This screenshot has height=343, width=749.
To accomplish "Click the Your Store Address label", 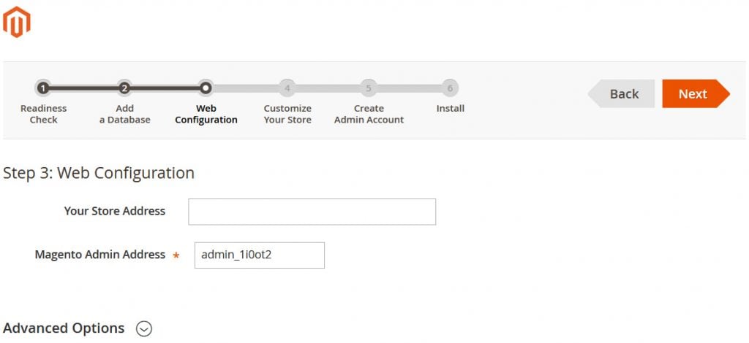I will tap(115, 211).
